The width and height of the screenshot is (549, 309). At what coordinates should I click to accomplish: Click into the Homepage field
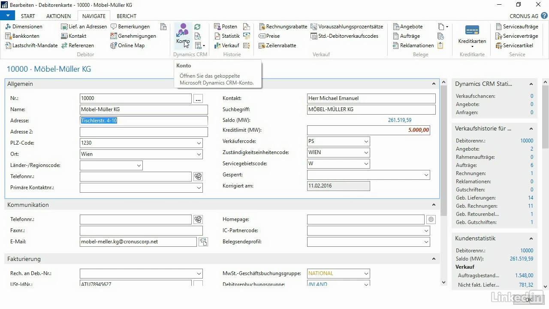(x=366, y=219)
